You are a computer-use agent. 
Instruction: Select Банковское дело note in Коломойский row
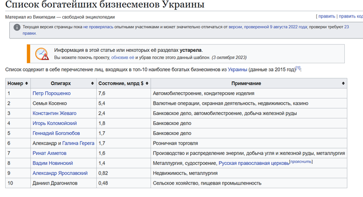pyautogui.click(x=172, y=123)
